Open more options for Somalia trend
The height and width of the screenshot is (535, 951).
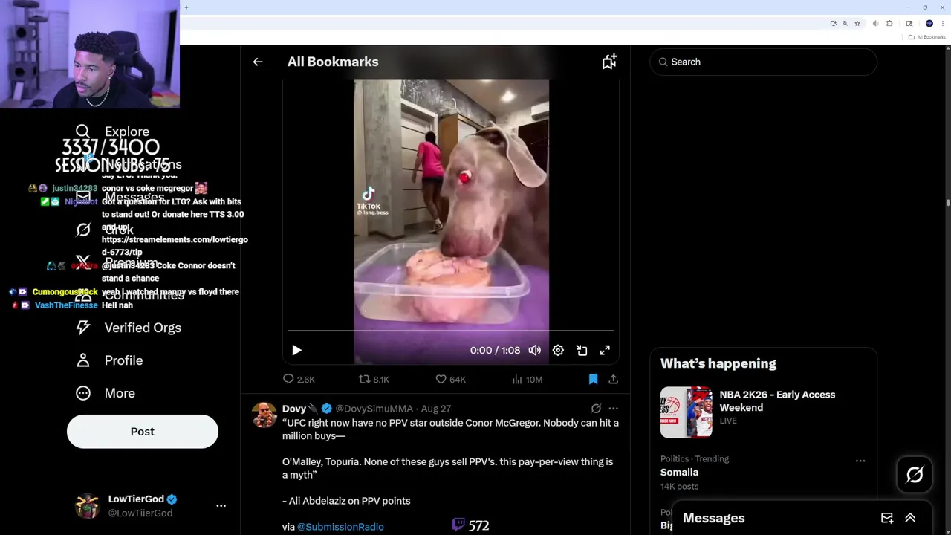[860, 461]
